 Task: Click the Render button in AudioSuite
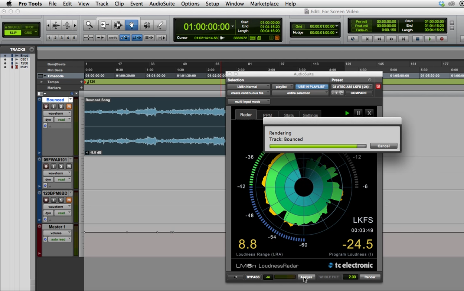pyautogui.click(x=370, y=277)
